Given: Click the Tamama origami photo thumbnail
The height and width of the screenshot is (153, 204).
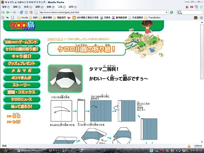Looking at the screenshot, I should coord(65,79).
